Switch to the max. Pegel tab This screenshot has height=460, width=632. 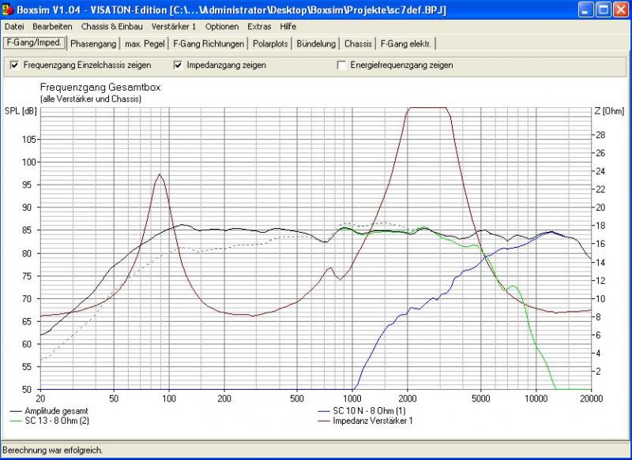point(143,43)
